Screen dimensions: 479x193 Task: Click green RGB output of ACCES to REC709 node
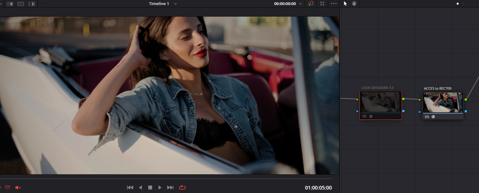tap(466, 100)
